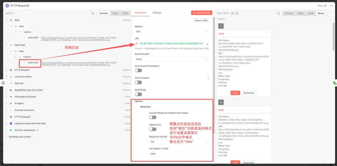Click the Wait node clock icon
This screenshot has height=166, width=337.
point(11,20)
